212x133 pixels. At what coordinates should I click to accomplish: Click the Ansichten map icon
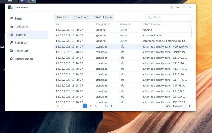tap(11, 51)
